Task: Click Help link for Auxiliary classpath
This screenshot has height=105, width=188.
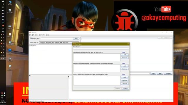Action: (124, 64)
